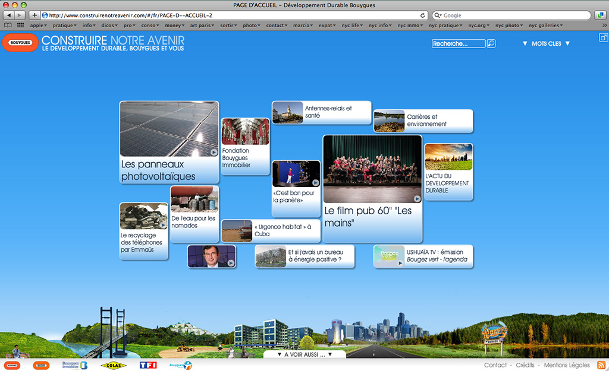
Task: Open the bureau à énergie positive card
Action: (x=305, y=256)
